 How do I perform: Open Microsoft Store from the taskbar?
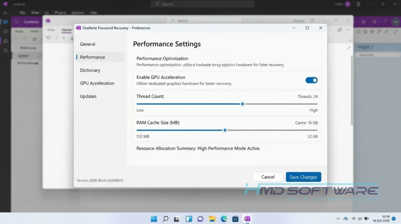235,219
